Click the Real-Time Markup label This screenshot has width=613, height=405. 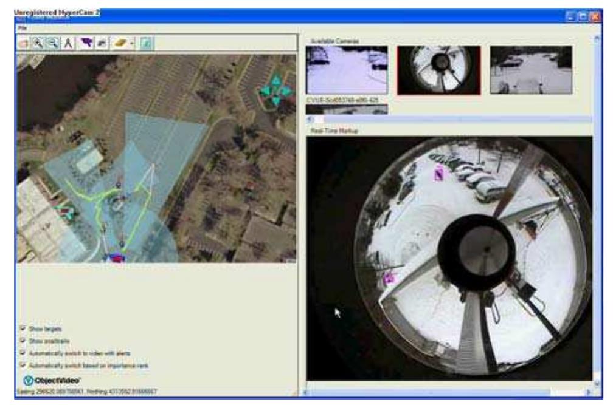tap(334, 131)
